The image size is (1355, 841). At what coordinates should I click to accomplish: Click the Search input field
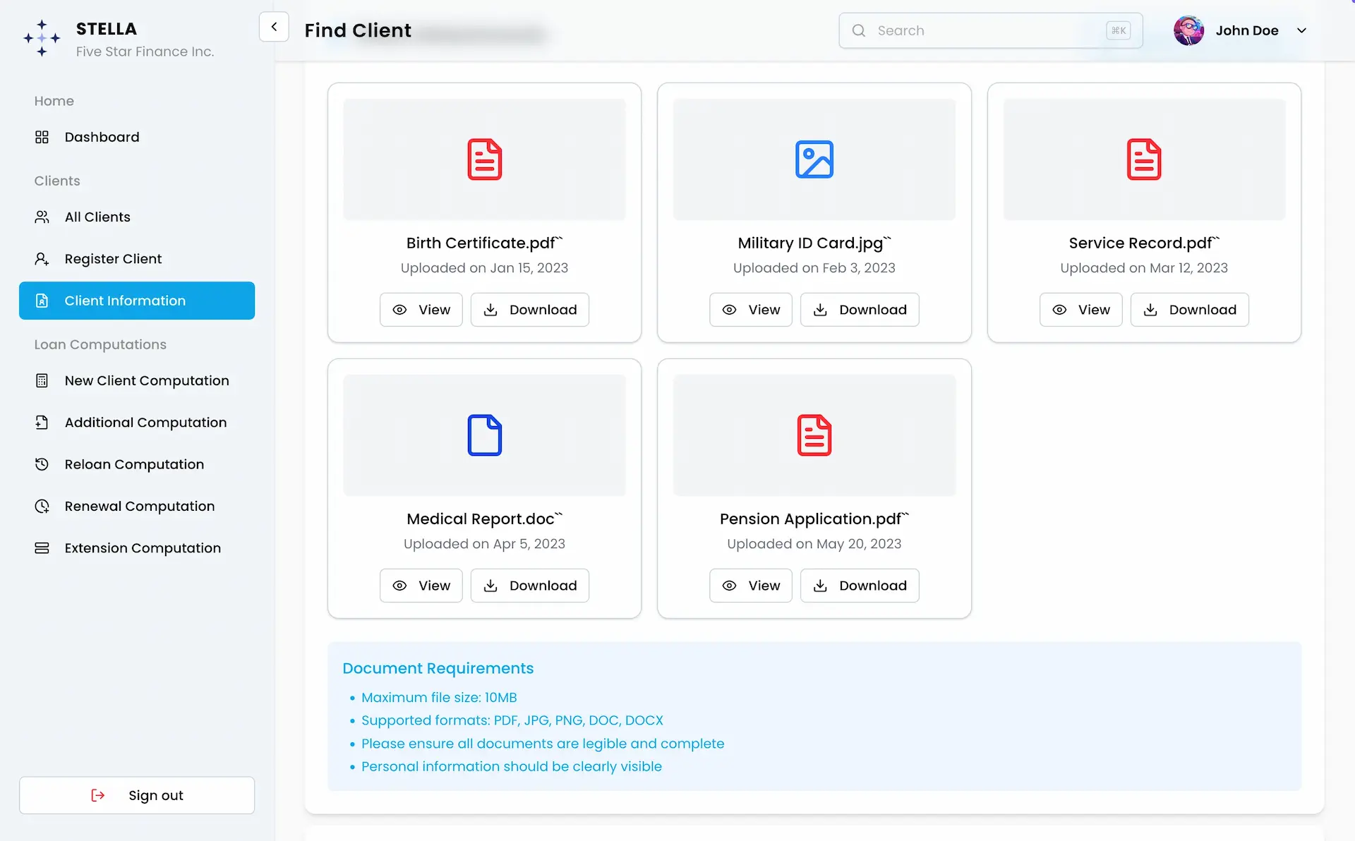[990, 30]
